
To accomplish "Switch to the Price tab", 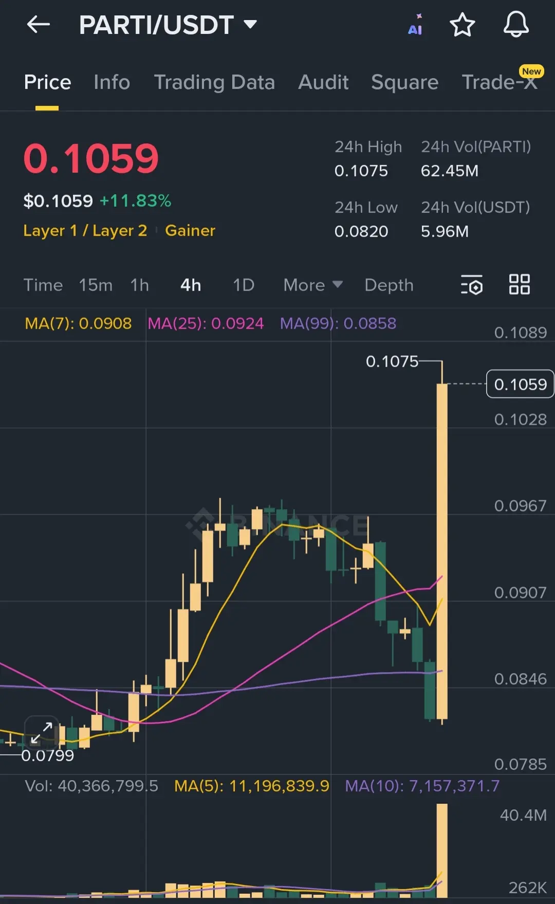I will [47, 82].
